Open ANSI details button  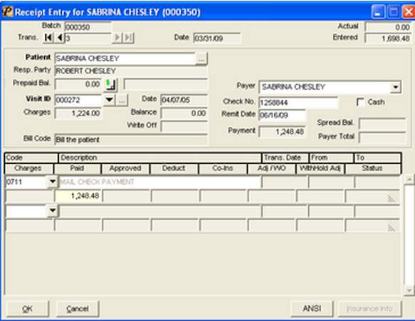click(312, 309)
